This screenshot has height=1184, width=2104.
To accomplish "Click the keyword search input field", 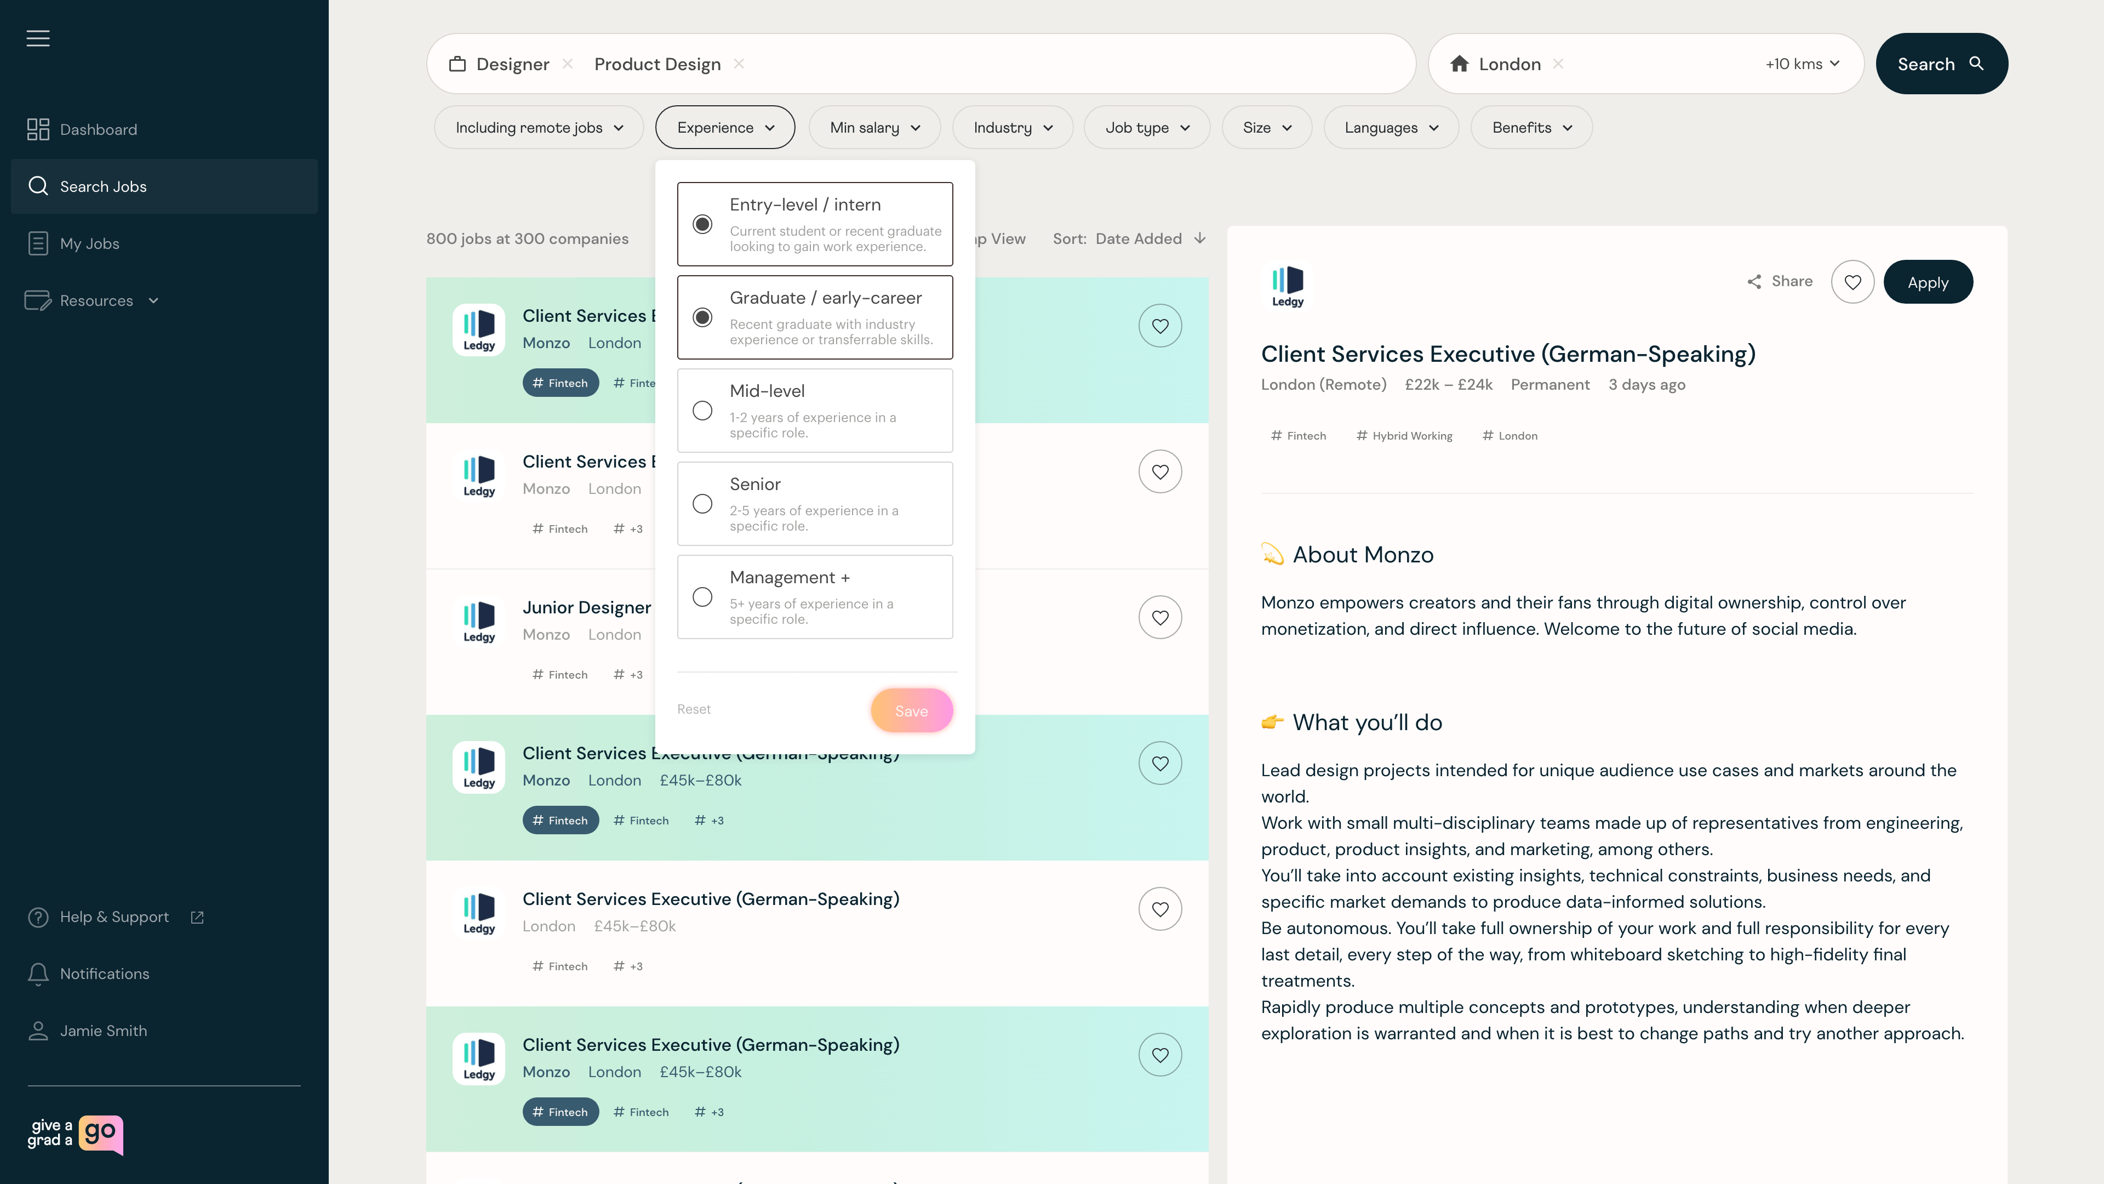I will [921, 64].
